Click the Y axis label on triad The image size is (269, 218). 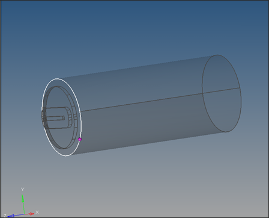pyautogui.click(x=23, y=189)
